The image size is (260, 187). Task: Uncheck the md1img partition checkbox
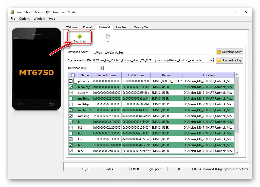coord(71,98)
